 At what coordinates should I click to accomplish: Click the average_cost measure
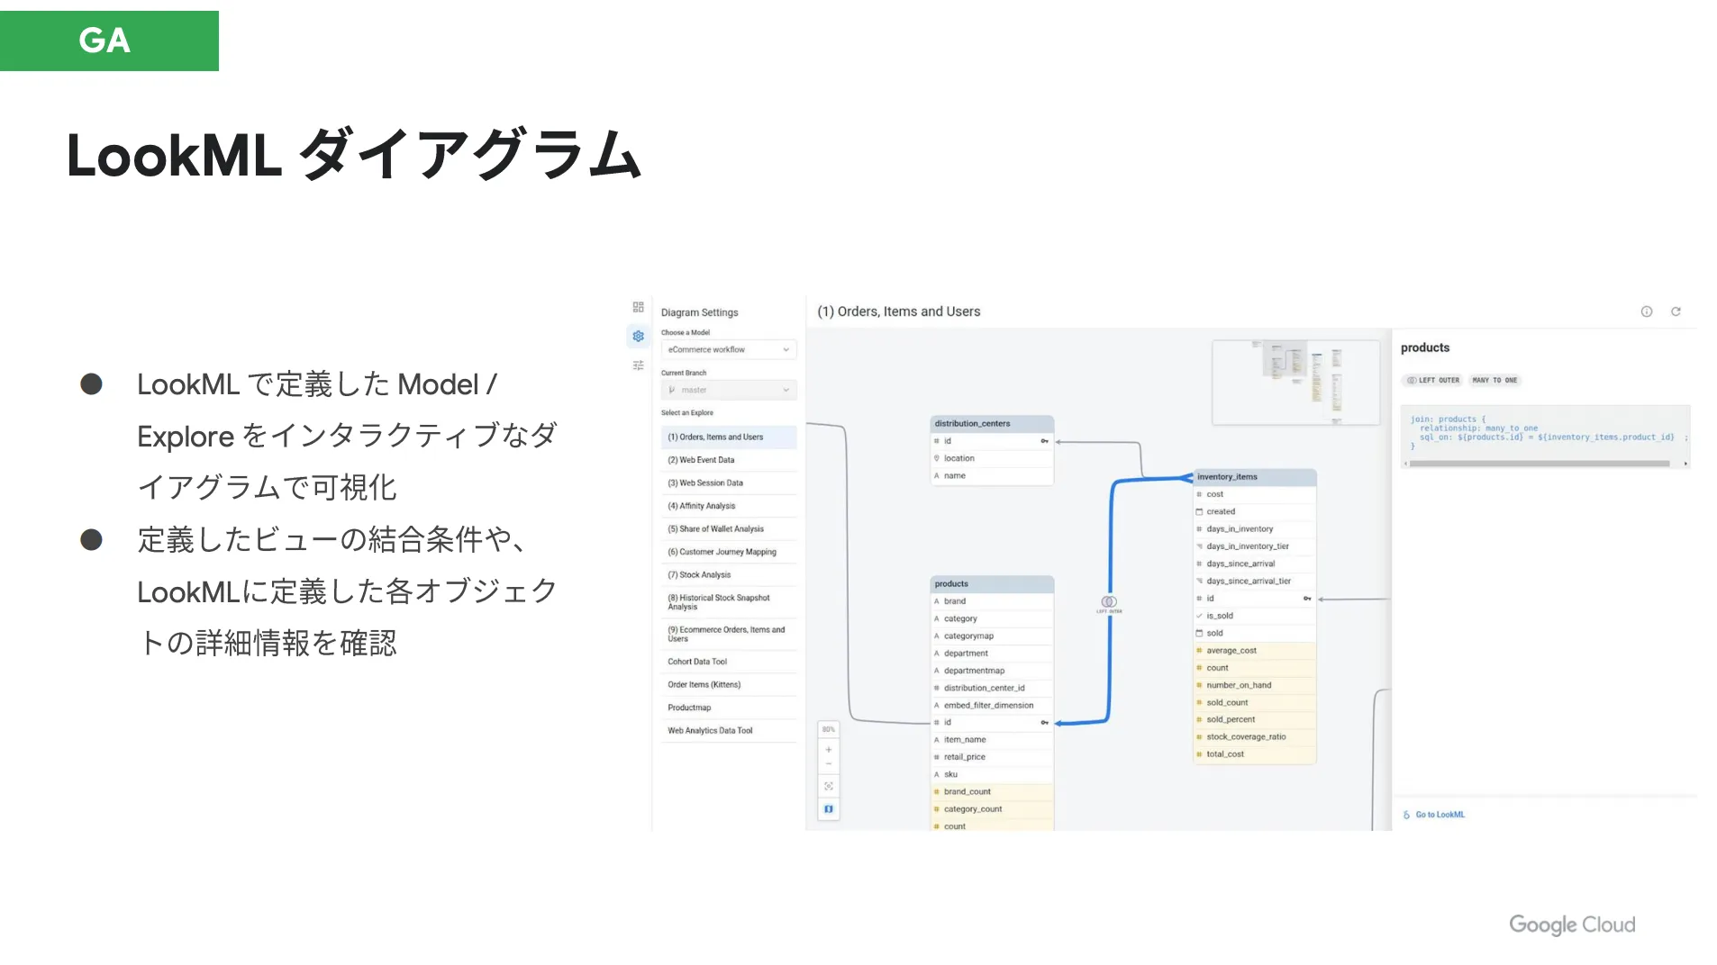[x=1255, y=650]
